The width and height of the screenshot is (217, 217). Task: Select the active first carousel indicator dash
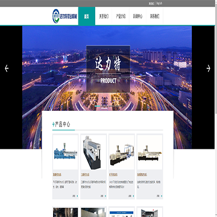pyautogui.click(x=97, y=106)
